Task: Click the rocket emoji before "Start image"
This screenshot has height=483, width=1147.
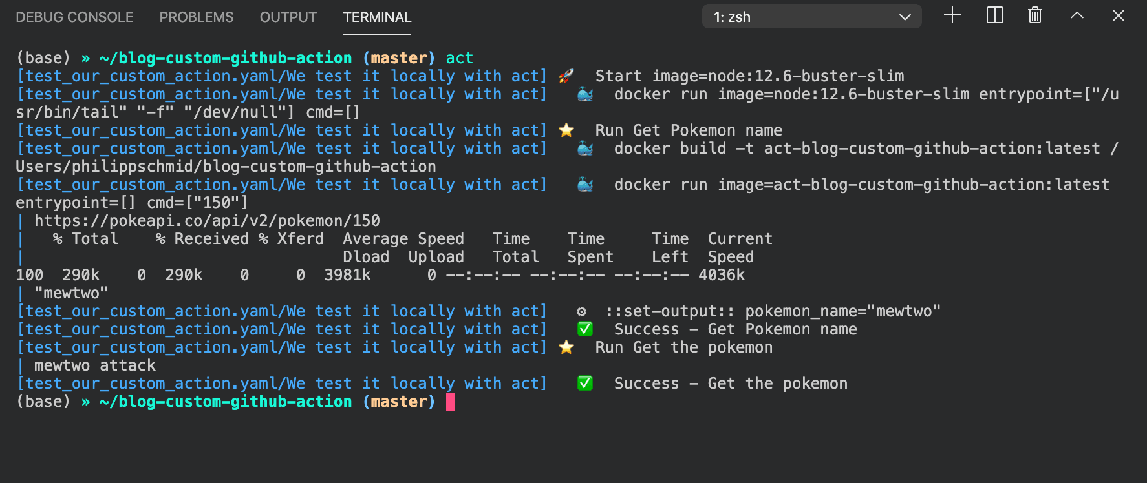Action: point(566,76)
